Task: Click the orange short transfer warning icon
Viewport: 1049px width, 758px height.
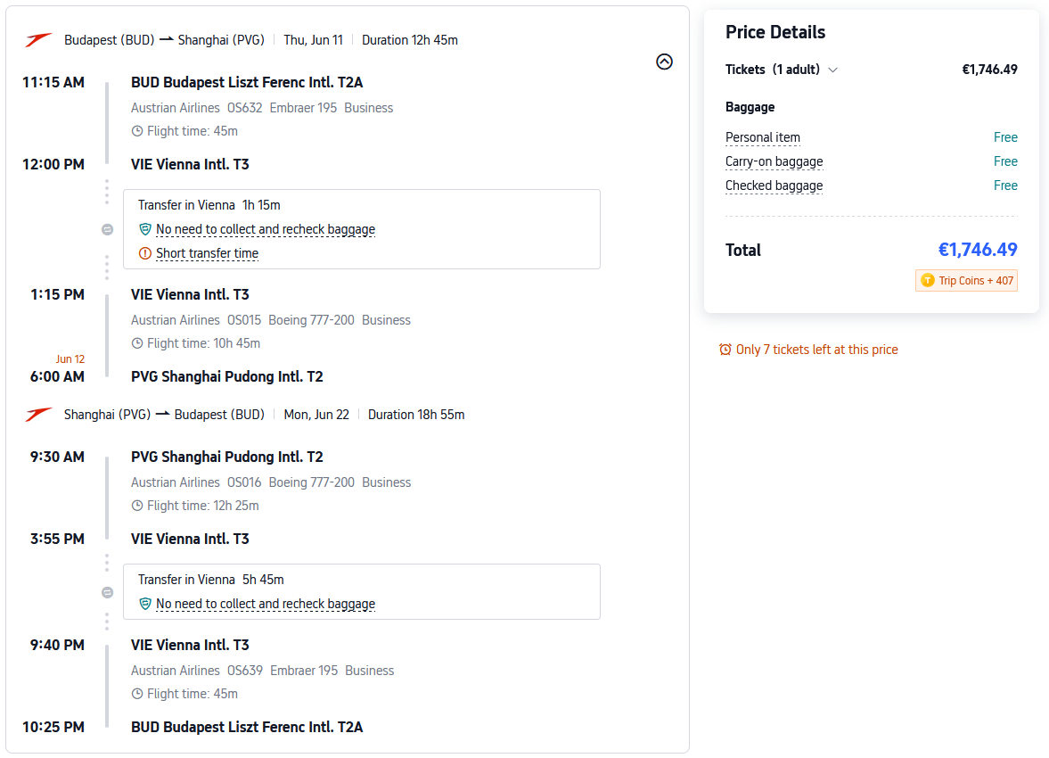Action: pos(145,253)
